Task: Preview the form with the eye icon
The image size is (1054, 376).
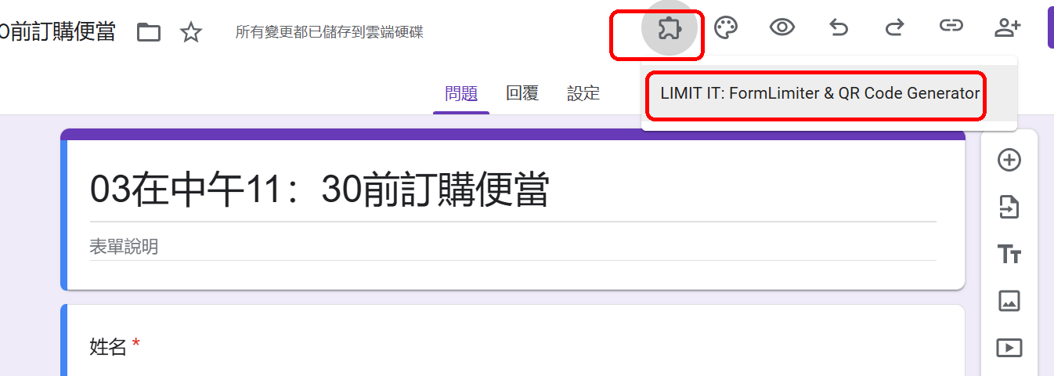Action: tap(781, 28)
